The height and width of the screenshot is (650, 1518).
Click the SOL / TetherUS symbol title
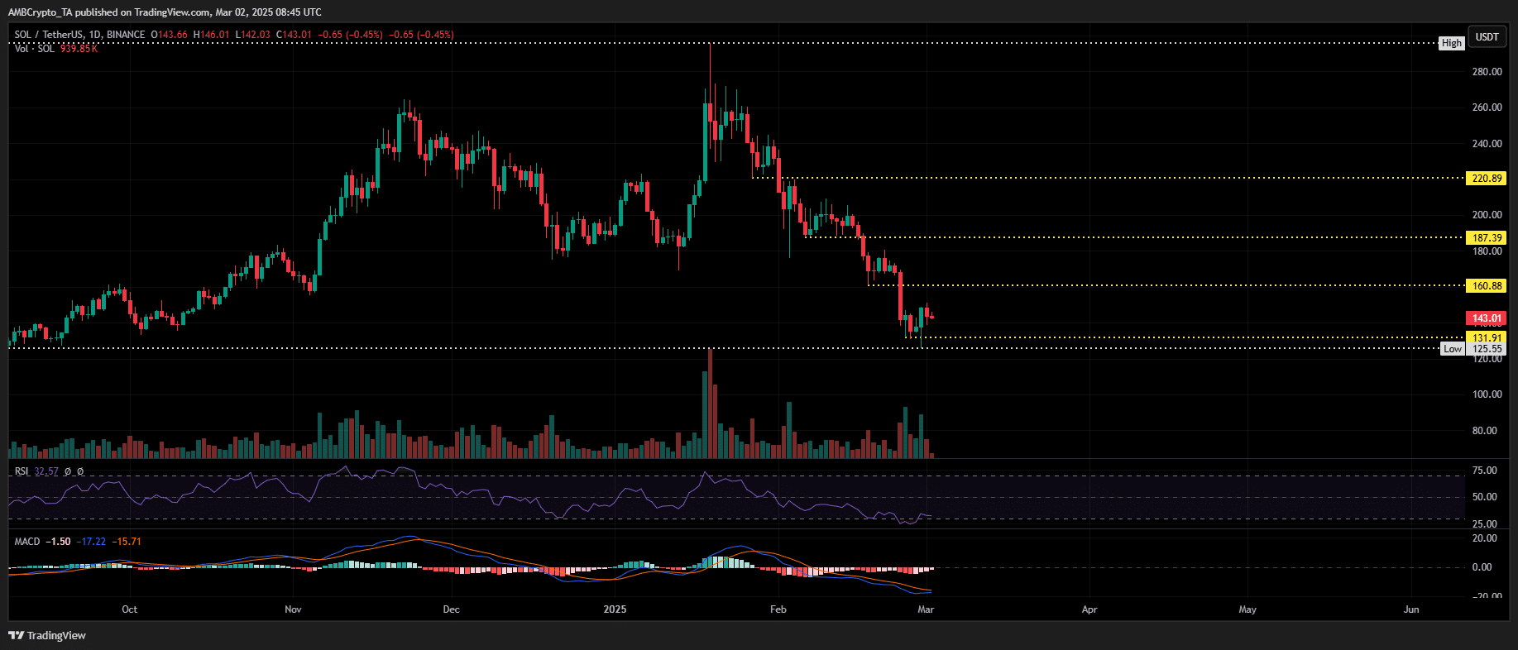point(79,35)
